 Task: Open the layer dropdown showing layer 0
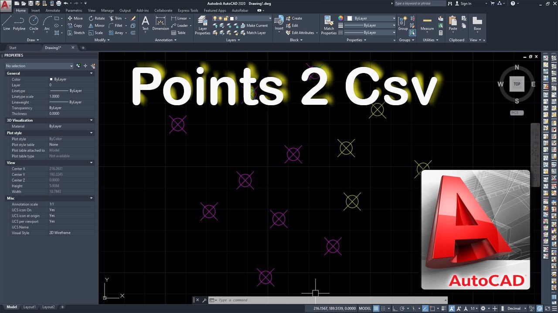pos(252,18)
